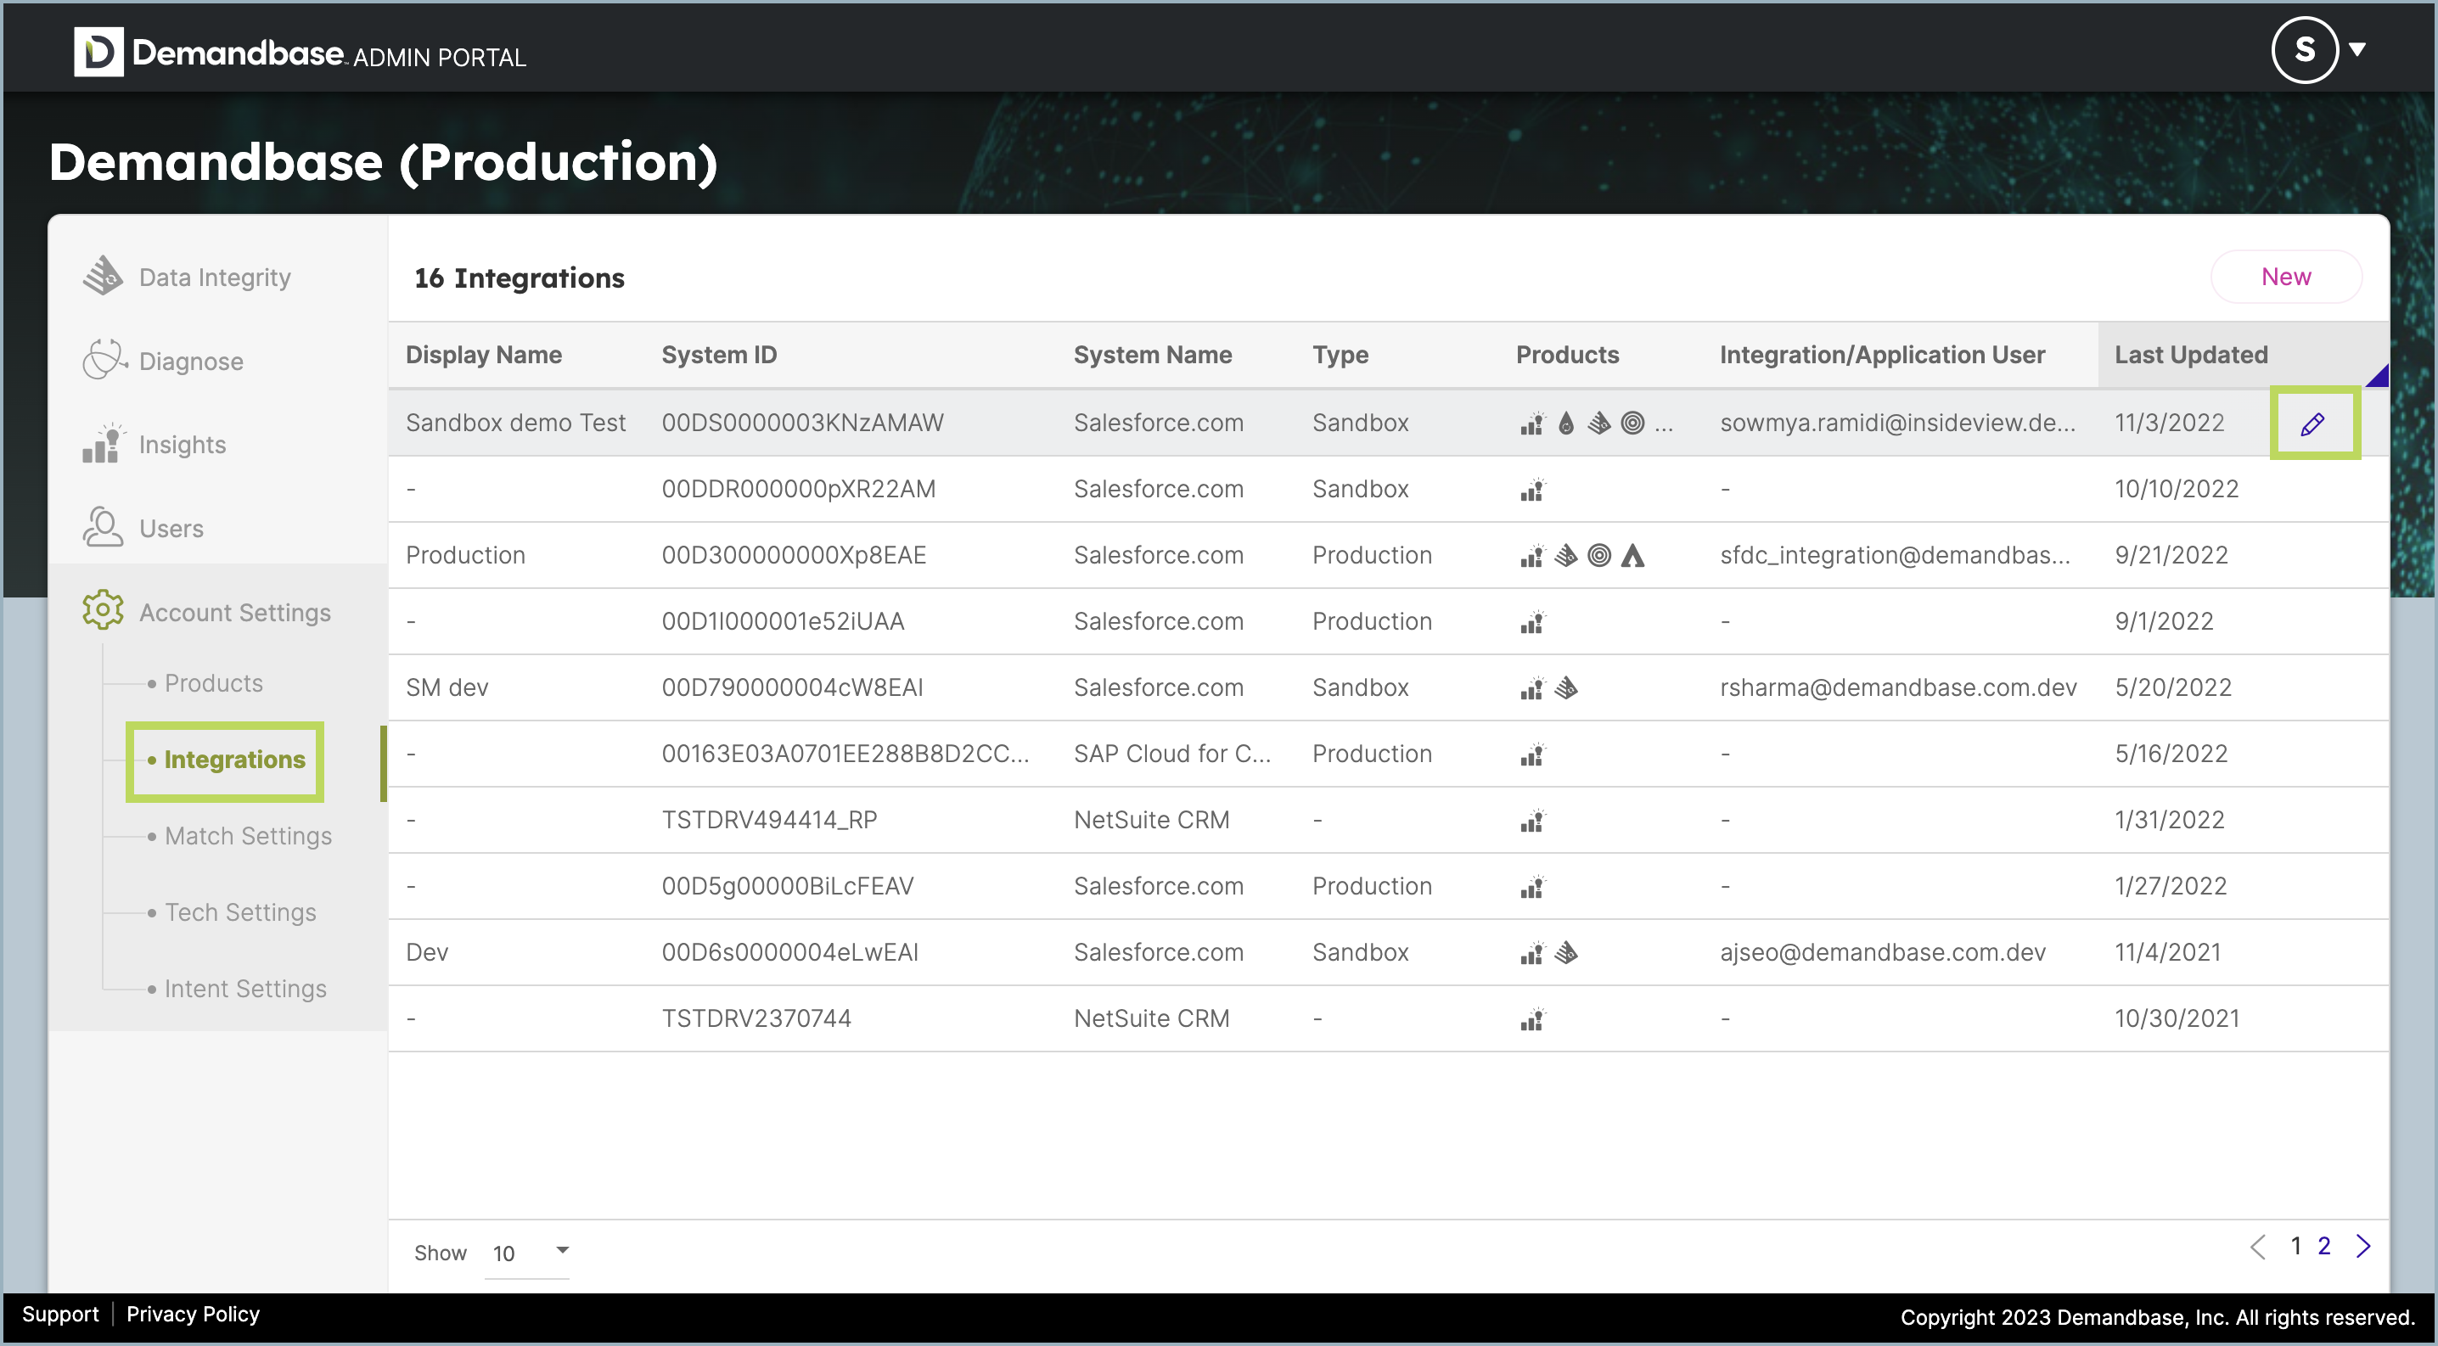Expand truncated products with ellipsis on first row
The width and height of the screenshot is (2438, 1346).
[1664, 426]
